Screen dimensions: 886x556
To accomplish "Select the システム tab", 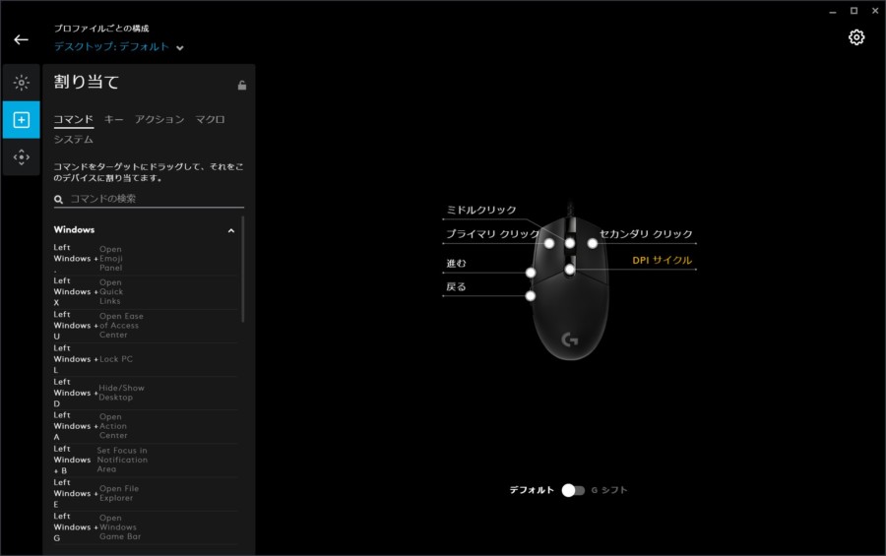I will pos(74,140).
